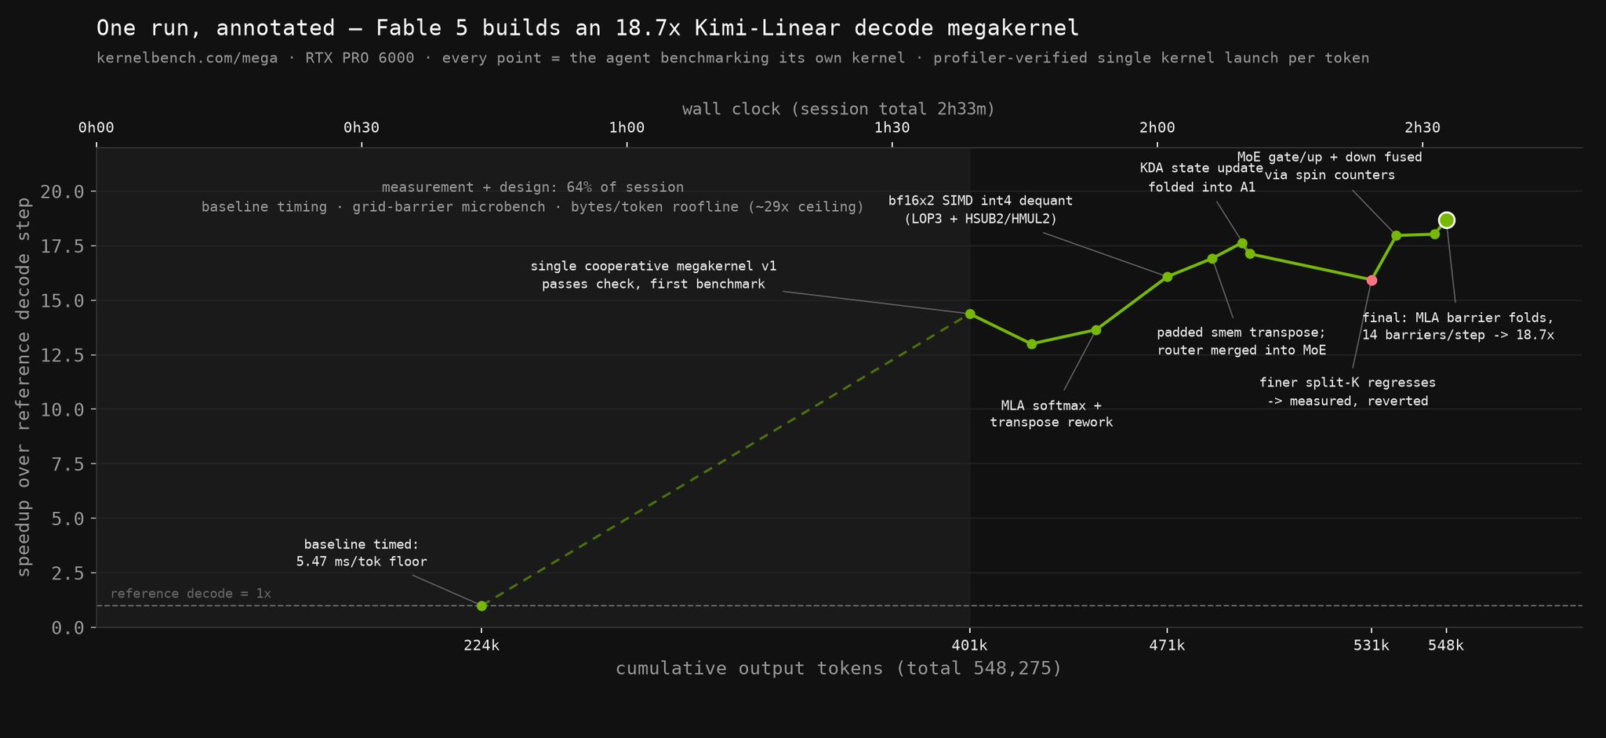This screenshot has height=738, width=1606.
Task: Click the 531k x-axis tick label
Action: pyautogui.click(x=1372, y=645)
